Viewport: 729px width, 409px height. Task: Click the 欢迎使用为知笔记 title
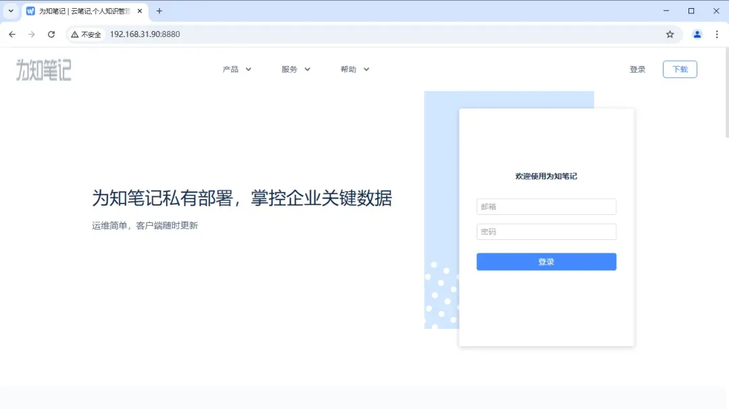(546, 176)
